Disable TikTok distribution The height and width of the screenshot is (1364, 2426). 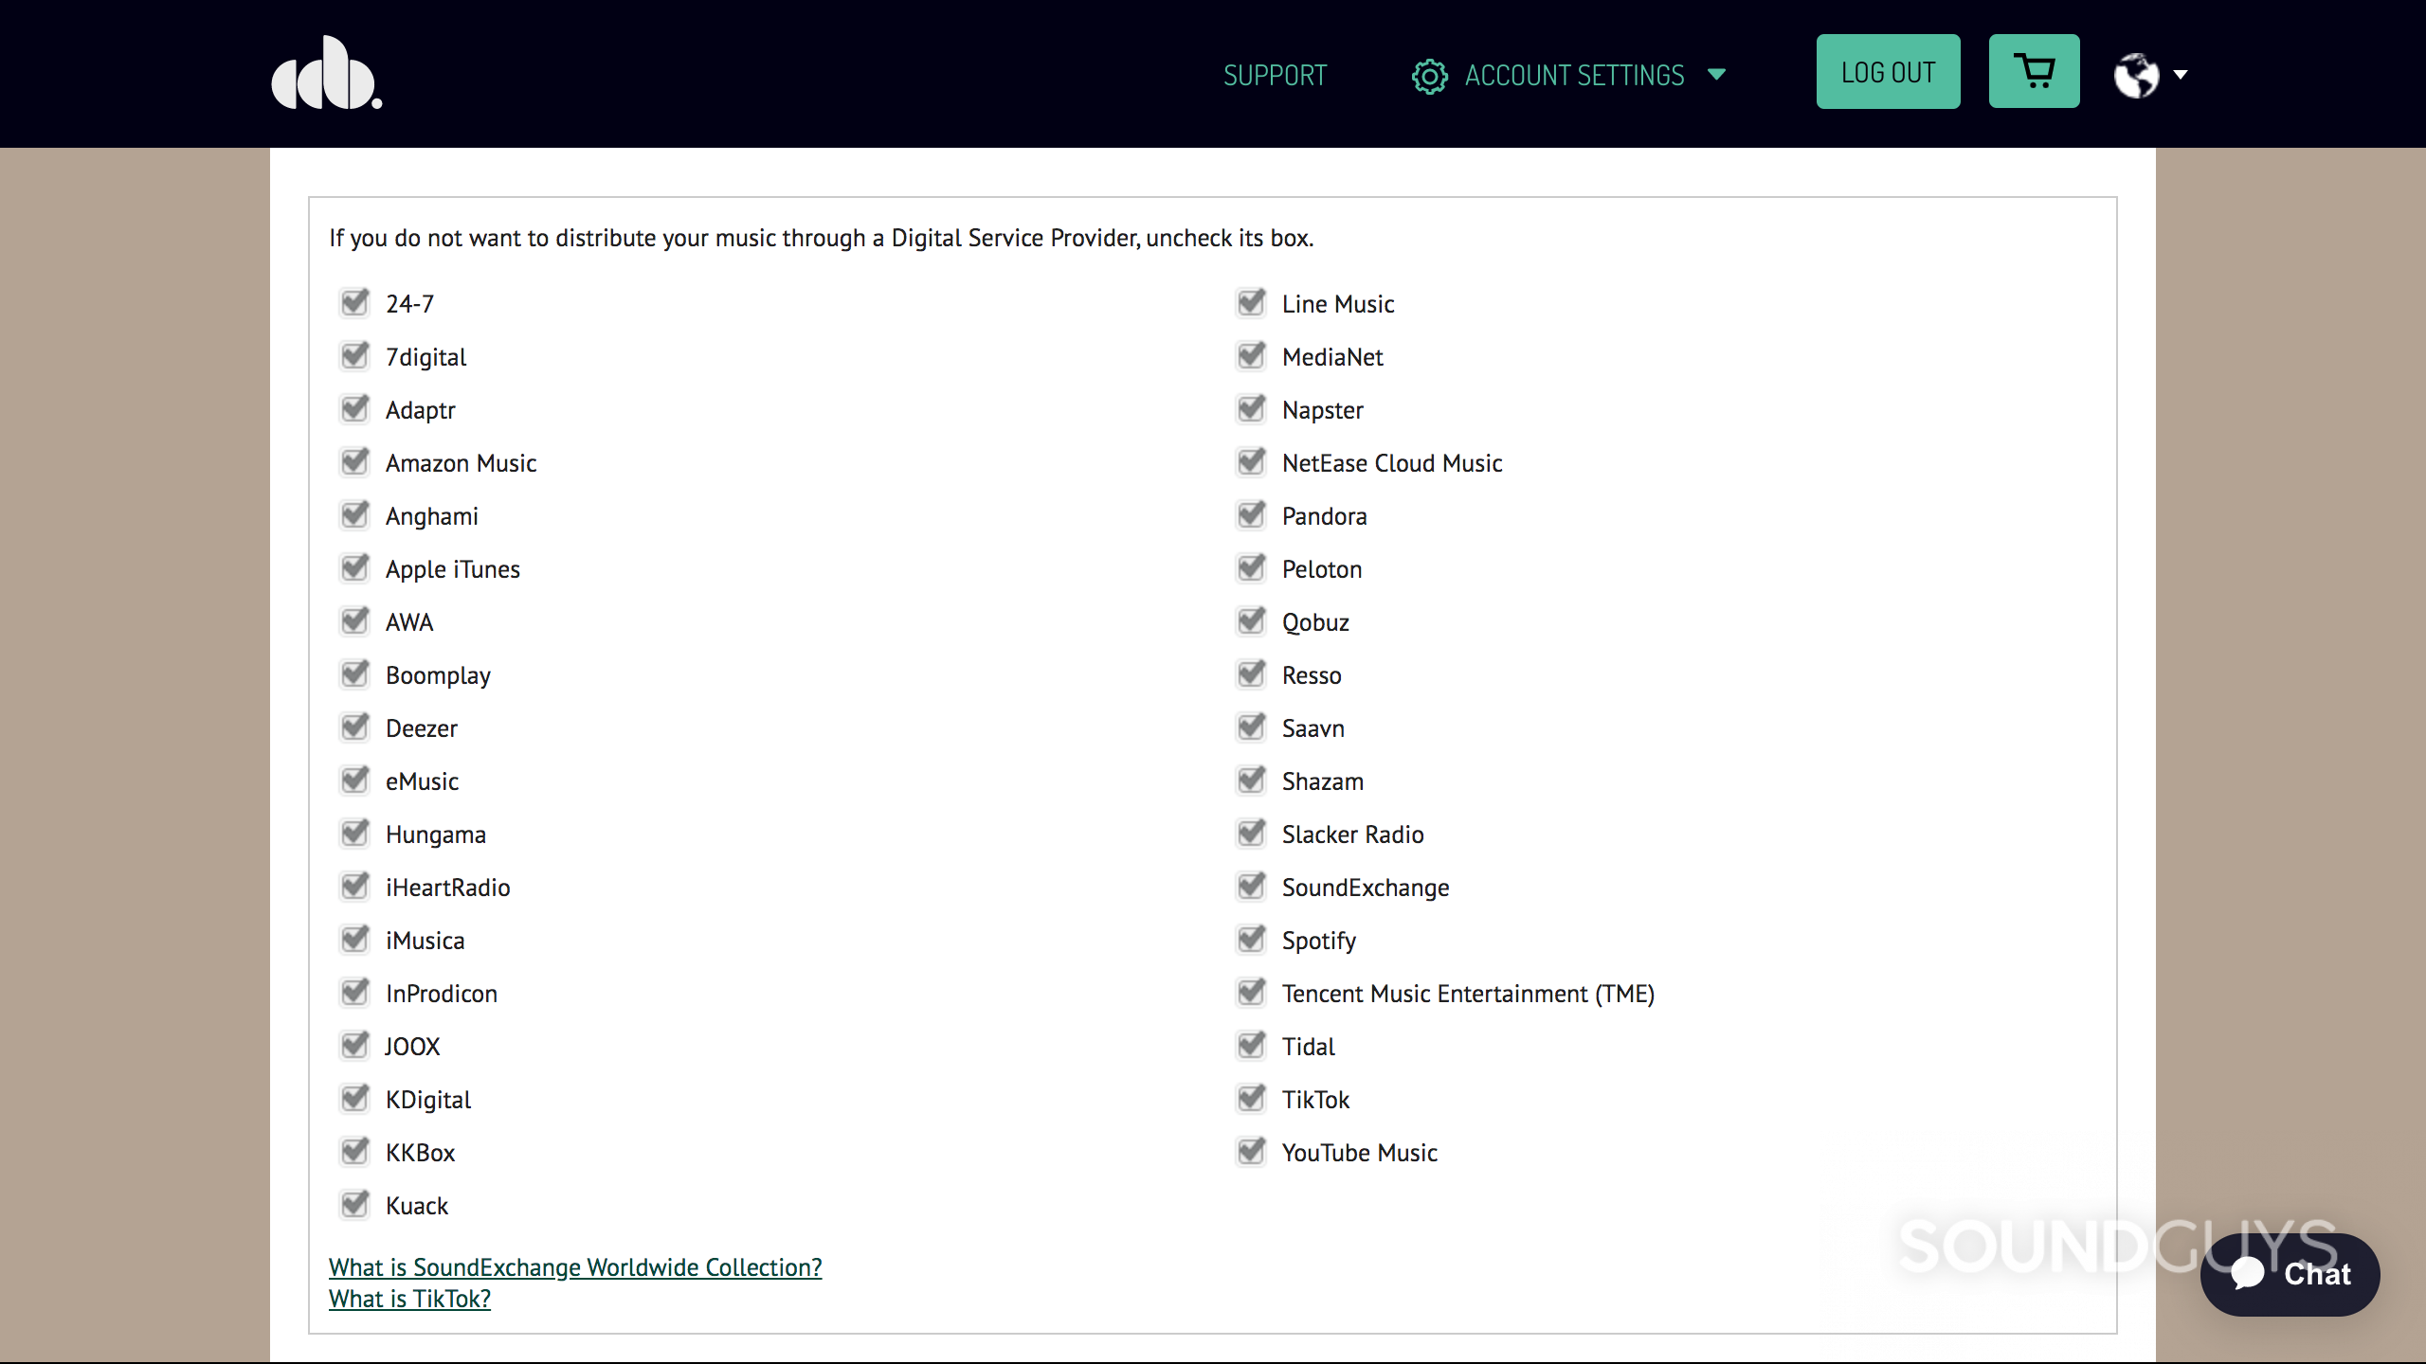click(x=1251, y=1098)
